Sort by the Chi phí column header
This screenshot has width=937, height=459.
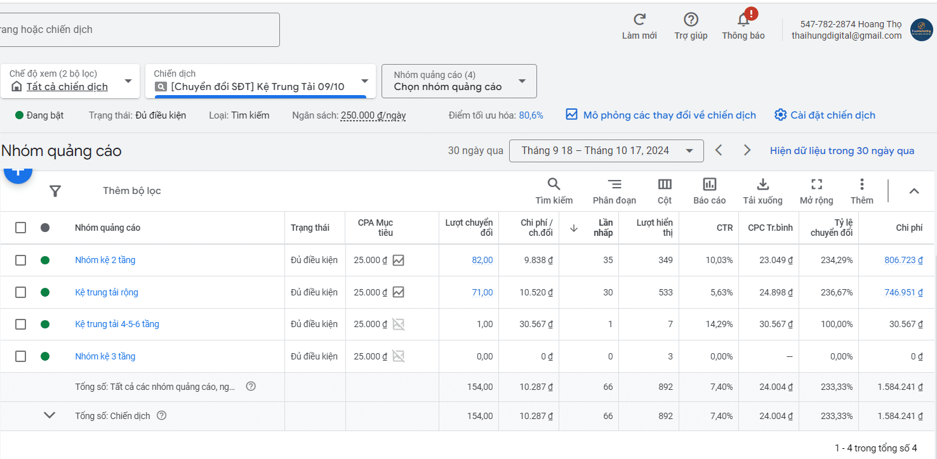[909, 228]
